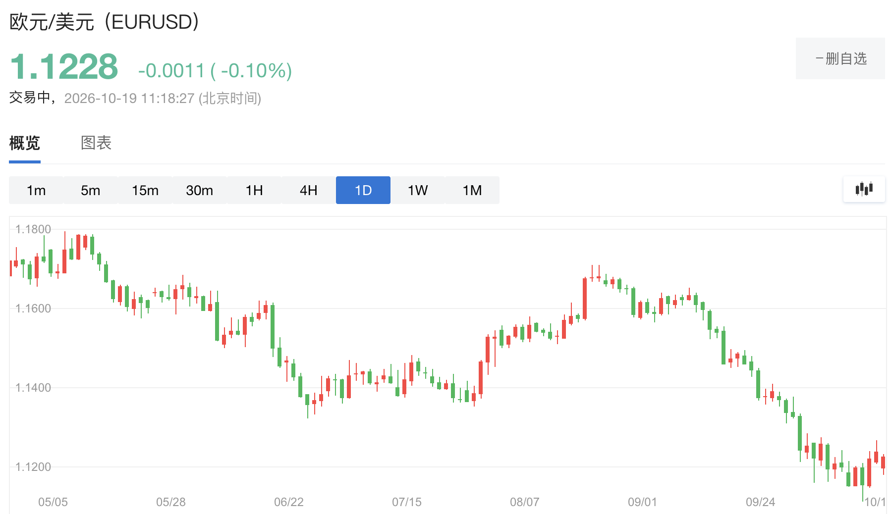Click the 交易中 trading status label

29,98
